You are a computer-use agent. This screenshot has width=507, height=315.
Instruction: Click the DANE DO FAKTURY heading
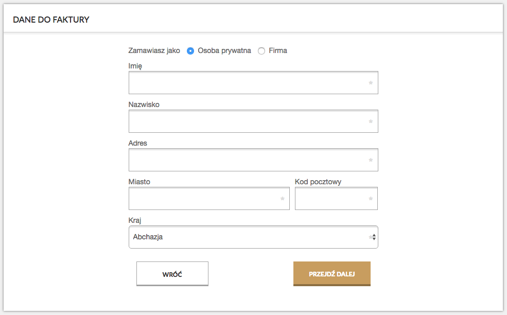click(51, 20)
